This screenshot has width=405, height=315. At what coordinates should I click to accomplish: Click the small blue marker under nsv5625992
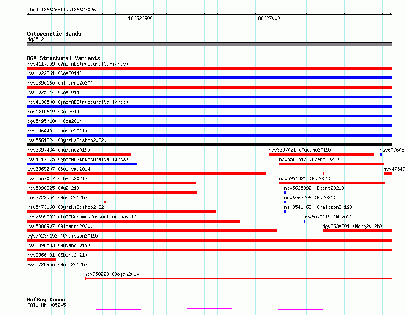tap(285, 193)
